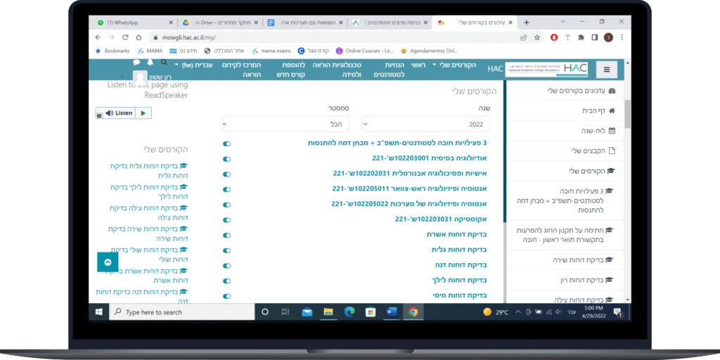Screen dimensions: 720x360
Task: Open the שנה year dropdown showing 2022
Action: pos(425,124)
